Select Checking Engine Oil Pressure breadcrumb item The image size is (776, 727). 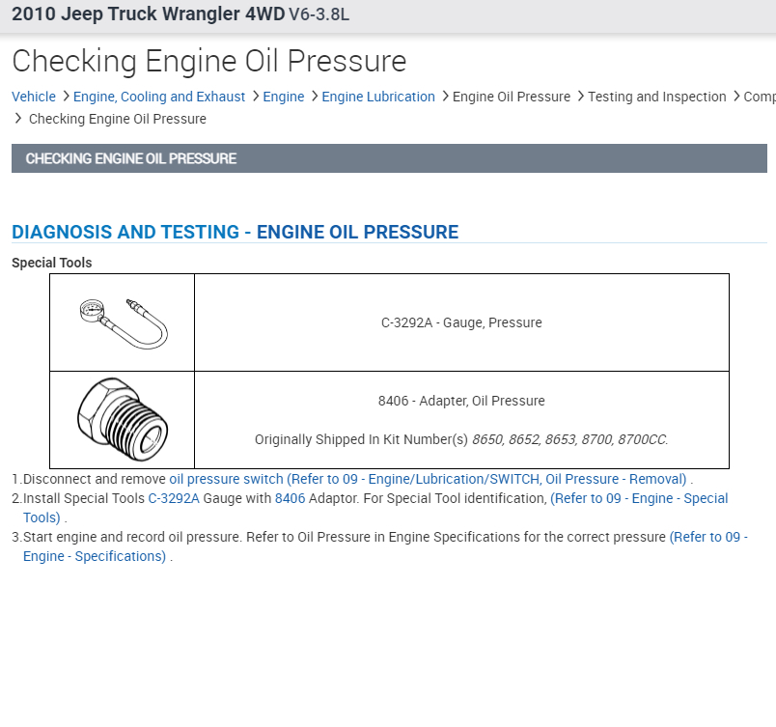(x=118, y=119)
